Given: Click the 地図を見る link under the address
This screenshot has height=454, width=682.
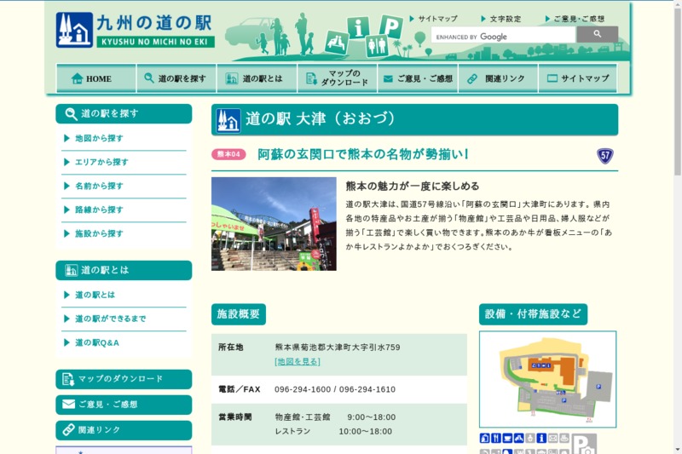Looking at the screenshot, I should pyautogui.click(x=297, y=361).
